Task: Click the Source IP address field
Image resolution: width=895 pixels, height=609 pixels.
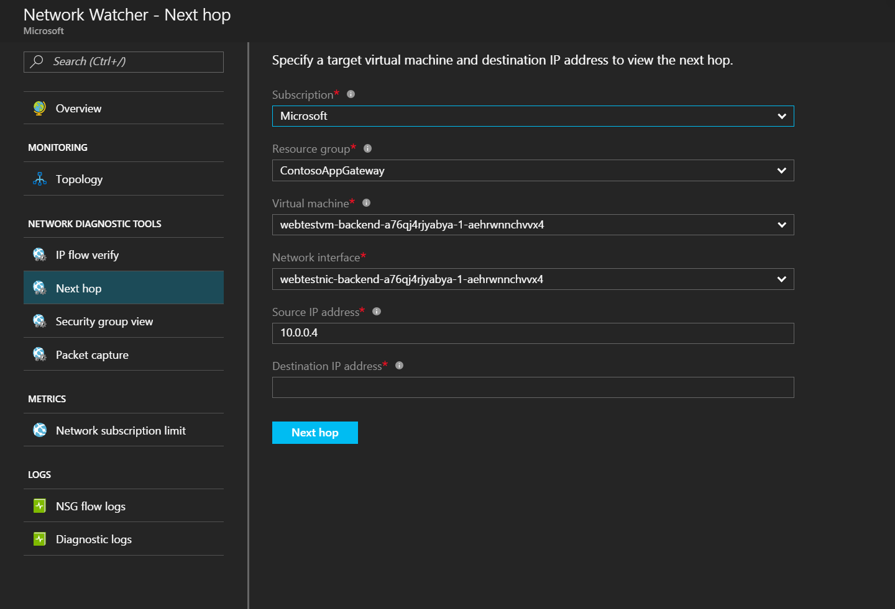Action: [x=533, y=333]
